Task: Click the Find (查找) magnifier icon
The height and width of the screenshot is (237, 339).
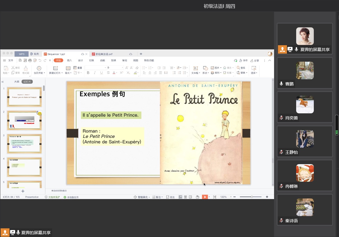Action: click(239, 68)
